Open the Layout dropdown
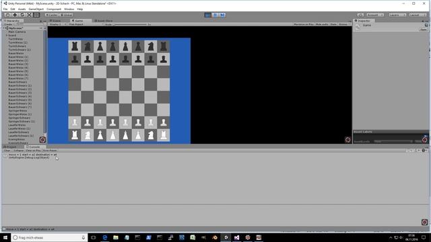Image resolution: width=431 pixels, height=242 pixels. pos(418,15)
